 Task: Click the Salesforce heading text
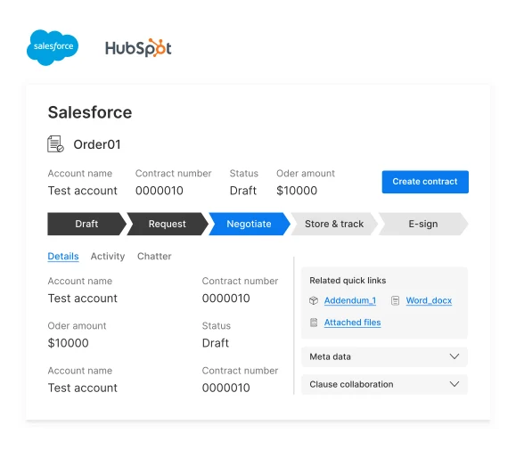coord(90,112)
